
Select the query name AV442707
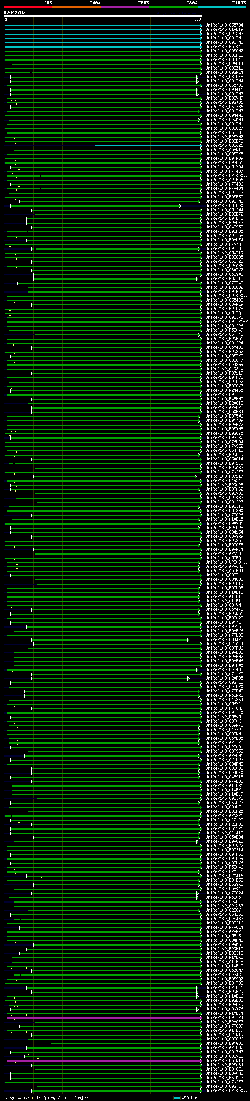(x=14, y=12)
